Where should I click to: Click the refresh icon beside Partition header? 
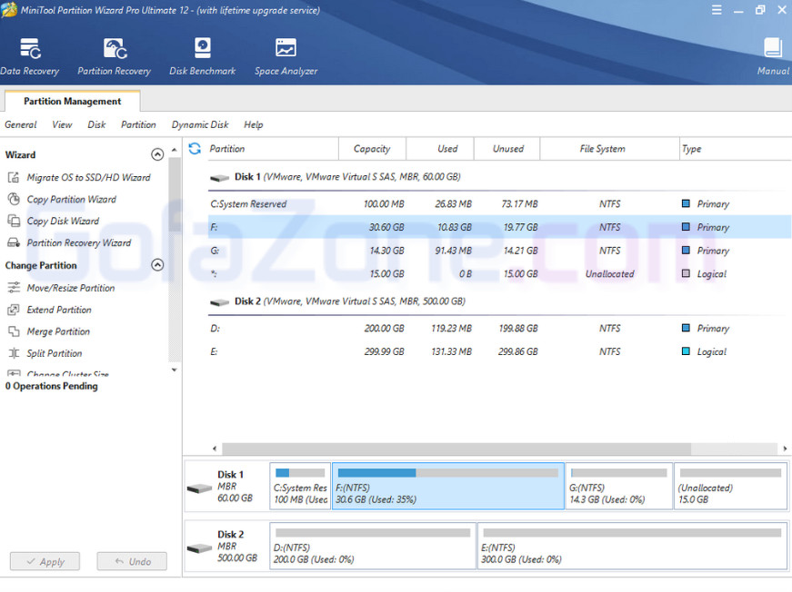click(194, 149)
